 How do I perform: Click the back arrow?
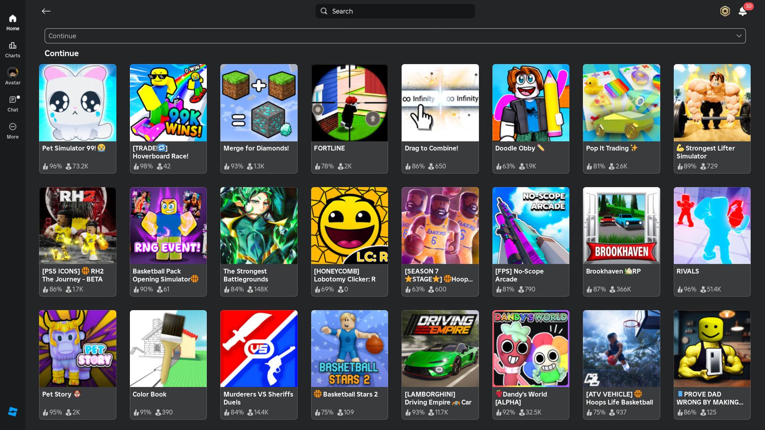(46, 11)
